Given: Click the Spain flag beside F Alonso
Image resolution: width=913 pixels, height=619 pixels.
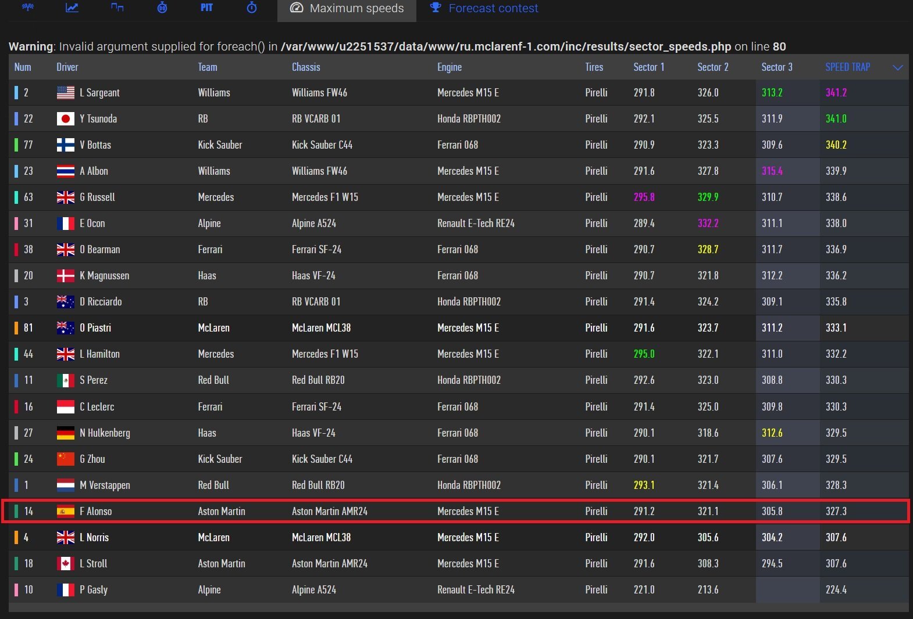Looking at the screenshot, I should [x=65, y=511].
